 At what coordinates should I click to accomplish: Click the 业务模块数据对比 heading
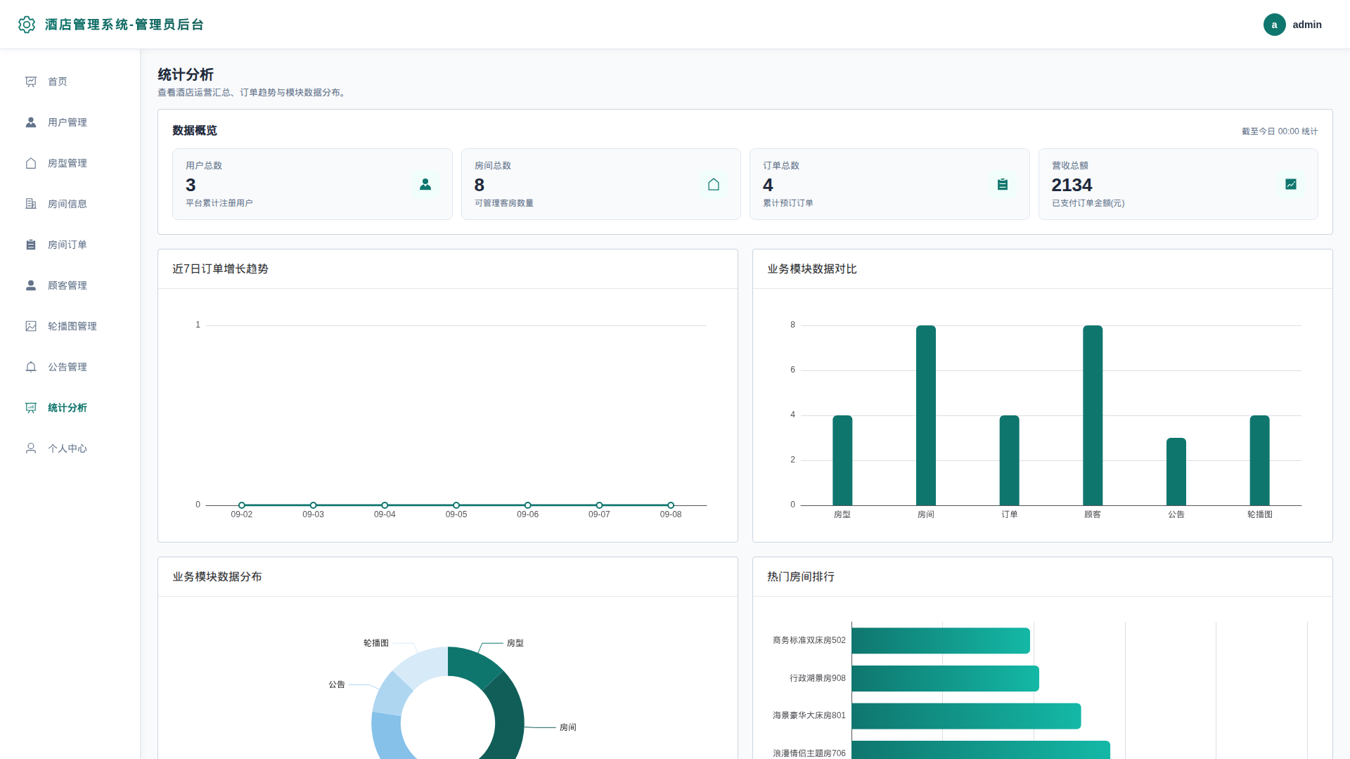[x=812, y=269]
